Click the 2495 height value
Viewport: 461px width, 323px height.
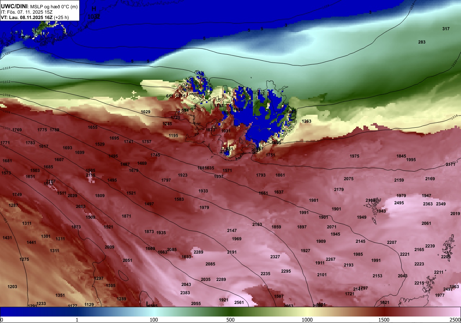coord(399,203)
